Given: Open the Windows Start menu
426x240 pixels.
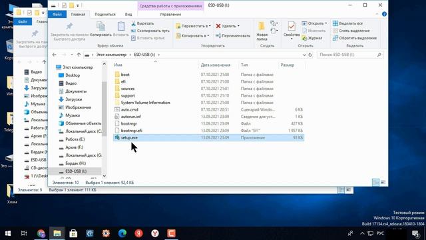Looking at the screenshot, I should [8, 233].
